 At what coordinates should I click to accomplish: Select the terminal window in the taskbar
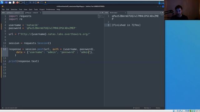[x=42, y=2]
